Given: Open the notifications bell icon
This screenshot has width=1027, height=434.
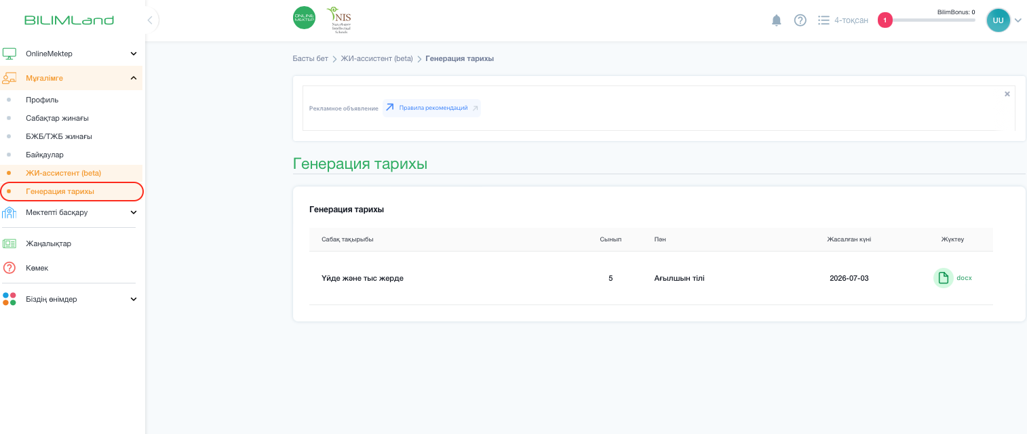Looking at the screenshot, I should pos(777,20).
